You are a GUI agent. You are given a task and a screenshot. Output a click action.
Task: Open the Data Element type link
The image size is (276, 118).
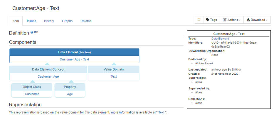pos(220,39)
